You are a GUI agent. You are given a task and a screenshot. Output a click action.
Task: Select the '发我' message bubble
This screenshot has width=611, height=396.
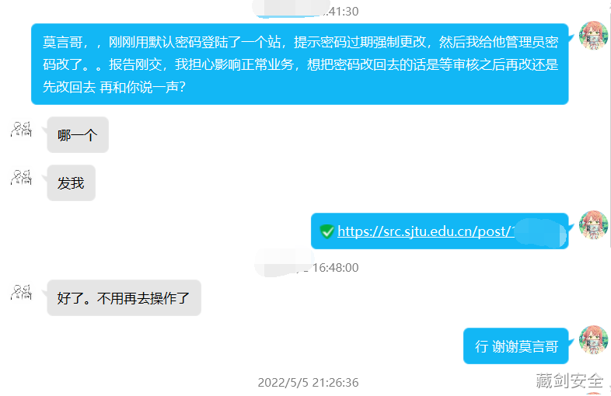coord(72,182)
